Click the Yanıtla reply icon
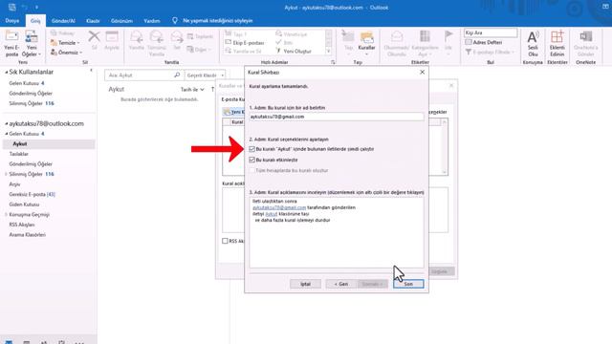The height and width of the screenshot is (344, 612). point(136,37)
